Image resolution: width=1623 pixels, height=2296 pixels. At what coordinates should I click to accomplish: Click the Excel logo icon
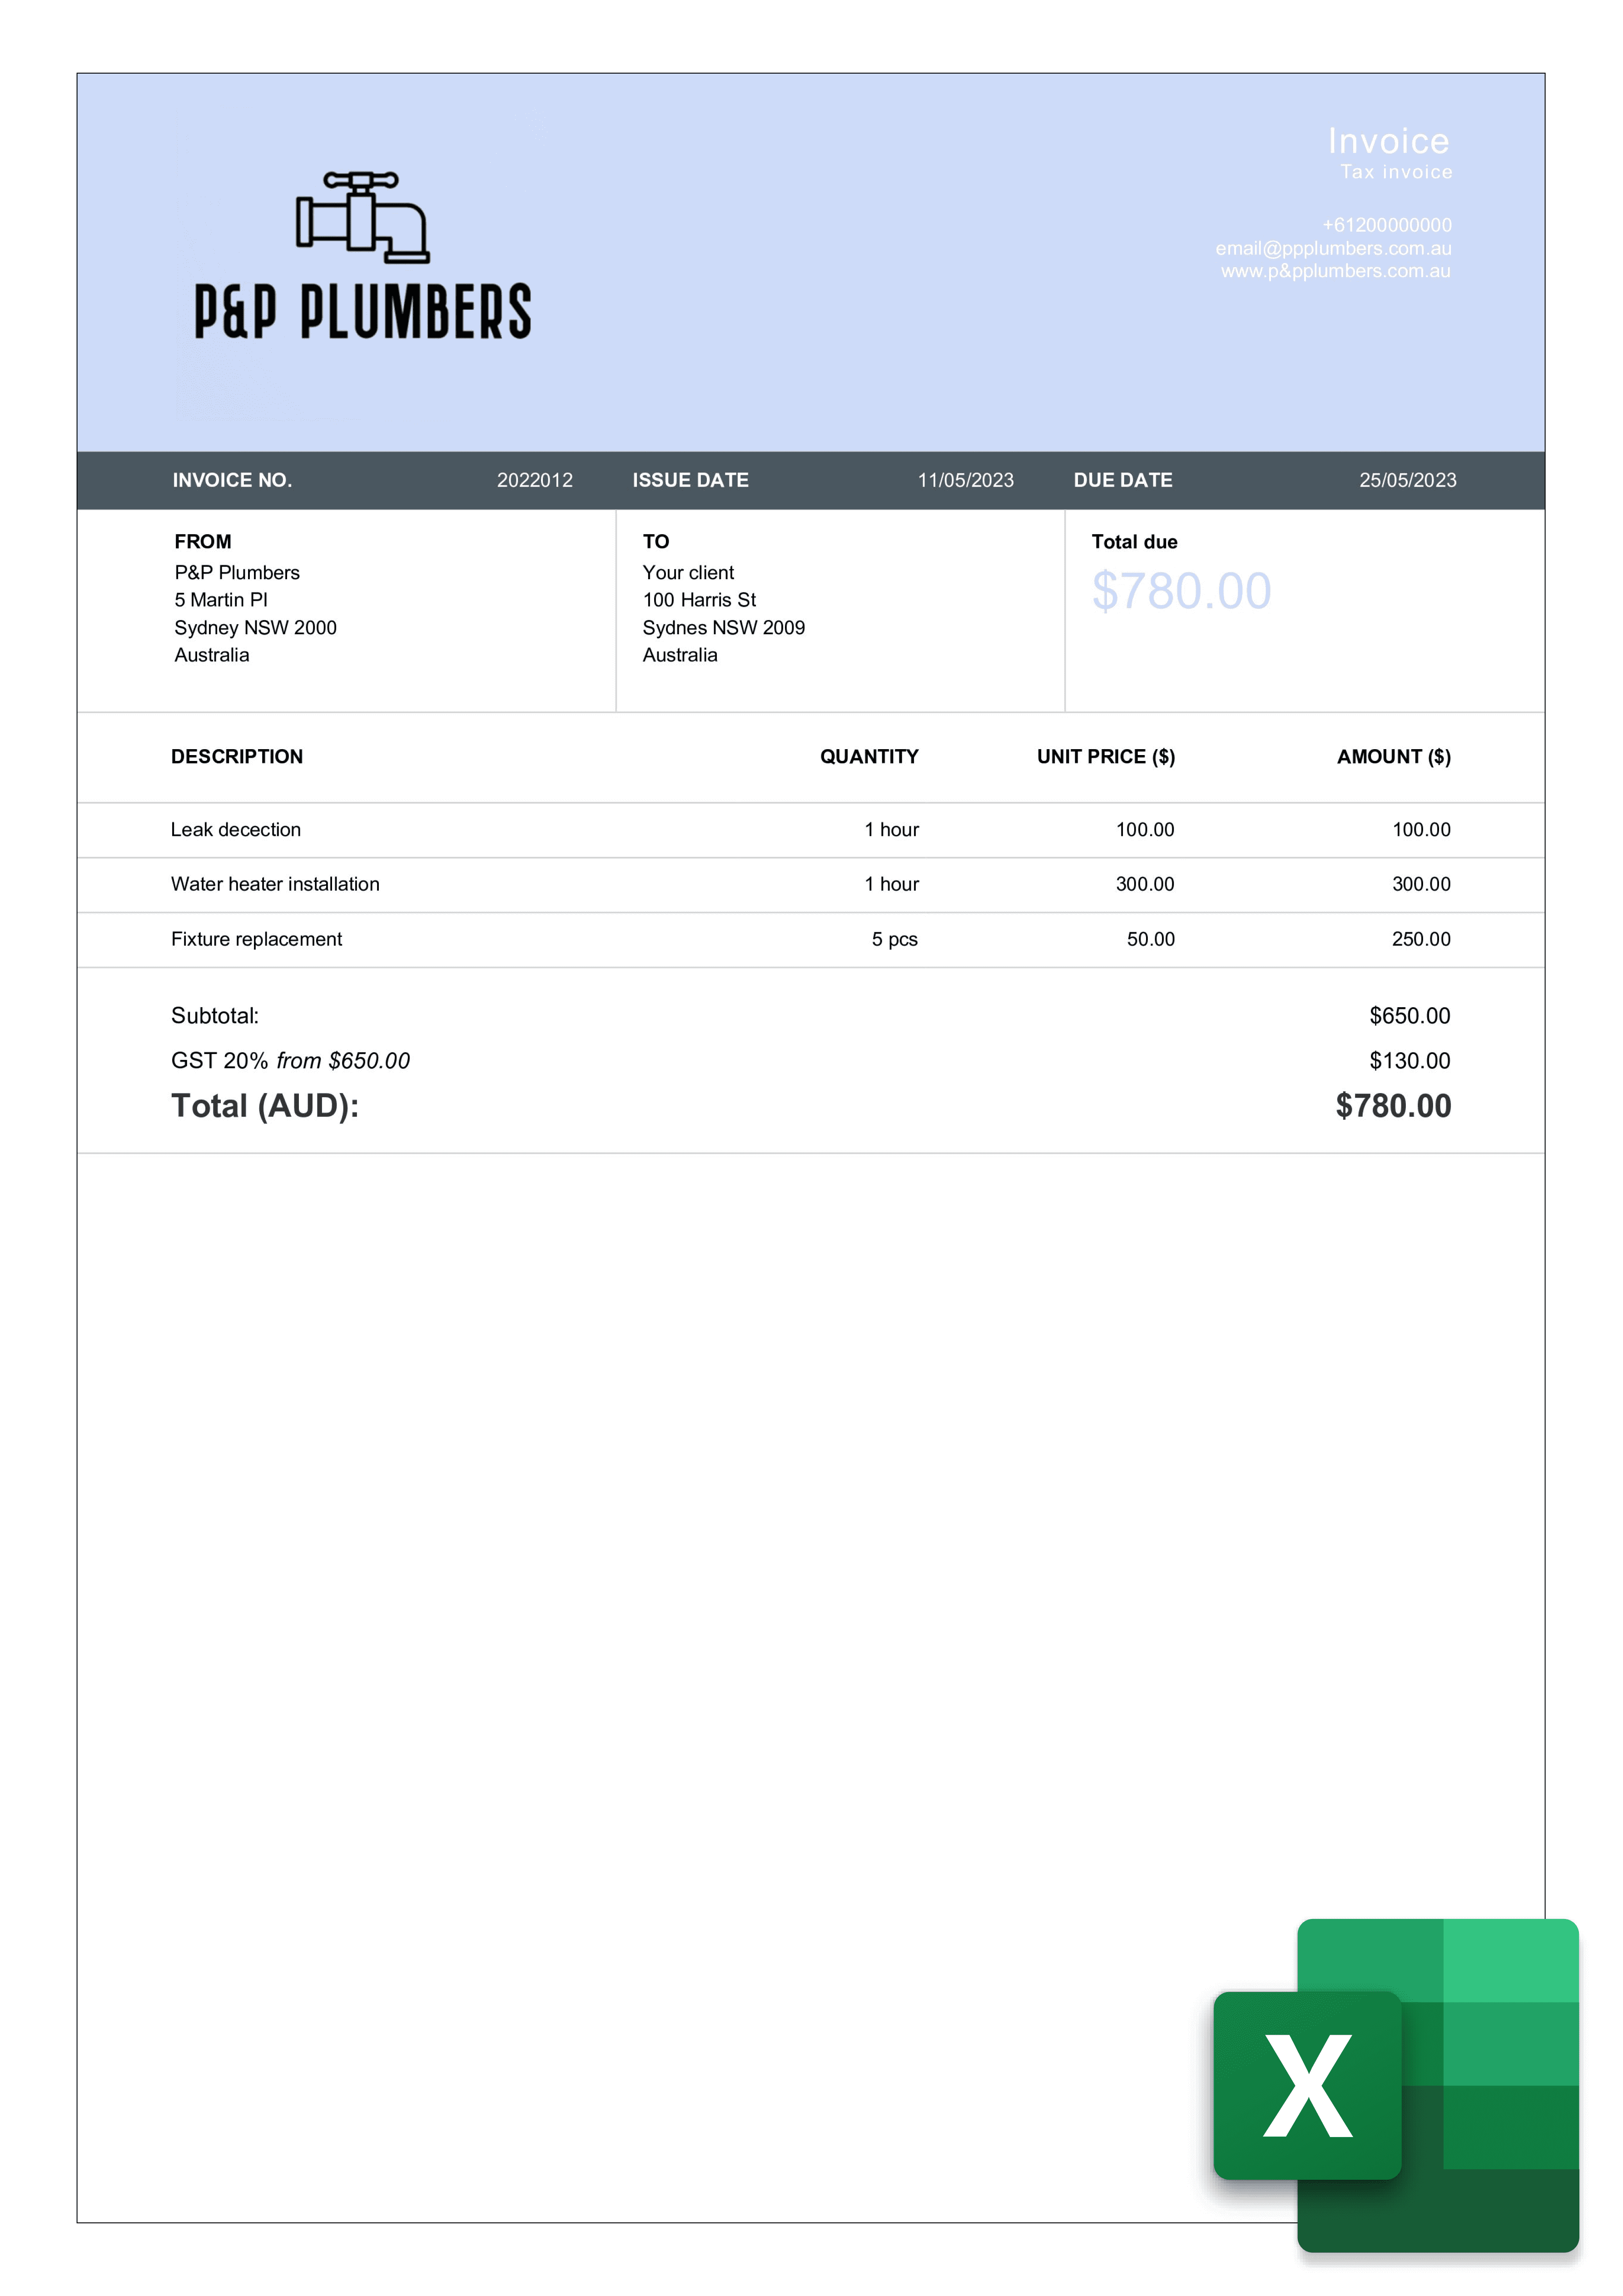point(1396,2085)
